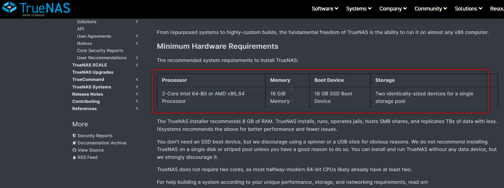Open the Solutions top navigation menu

469,9
